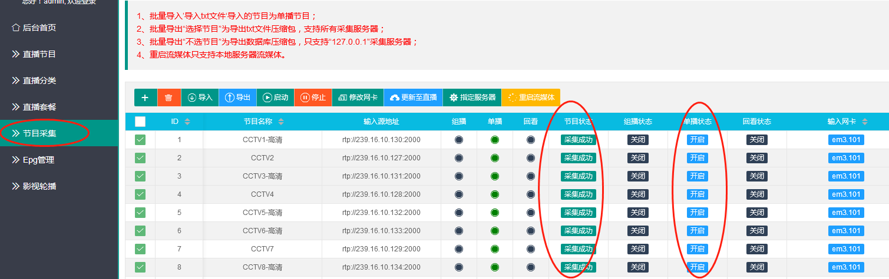Click 开启 unicast status for CCTV2
This screenshot has height=279, width=889.
[x=698, y=158]
